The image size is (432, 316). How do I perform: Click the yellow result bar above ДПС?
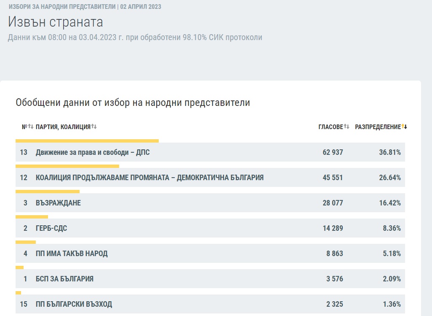[87, 141]
